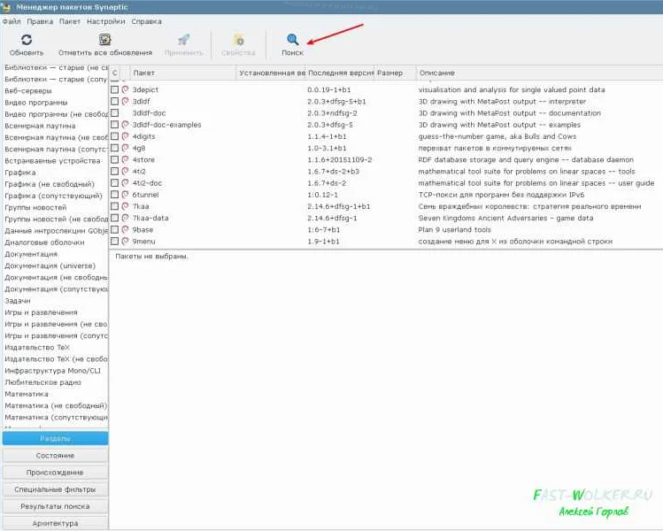The image size is (663, 531).
Task: Sort by the Пакет column header
Action: tap(183, 73)
